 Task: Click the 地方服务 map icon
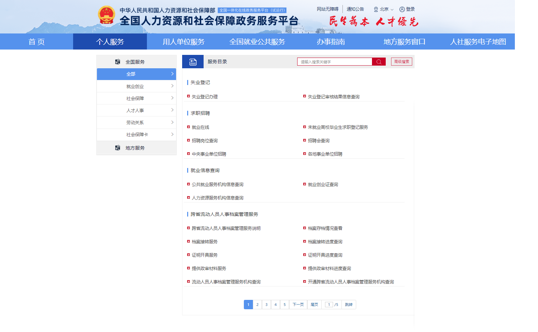(x=117, y=148)
